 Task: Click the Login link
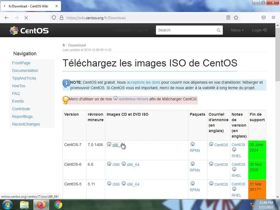259,30
